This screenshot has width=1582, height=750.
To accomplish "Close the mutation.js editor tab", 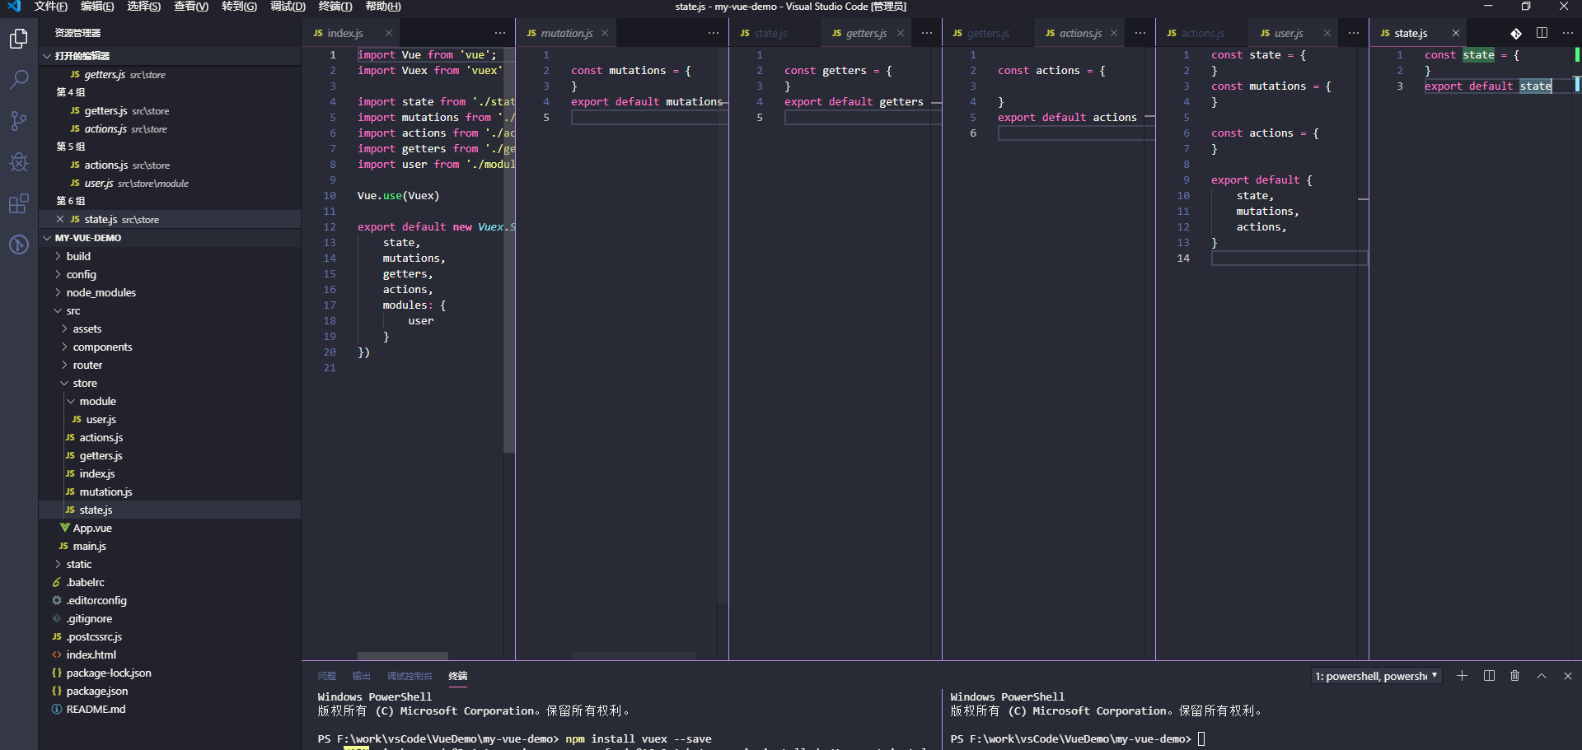I will pyautogui.click(x=605, y=33).
